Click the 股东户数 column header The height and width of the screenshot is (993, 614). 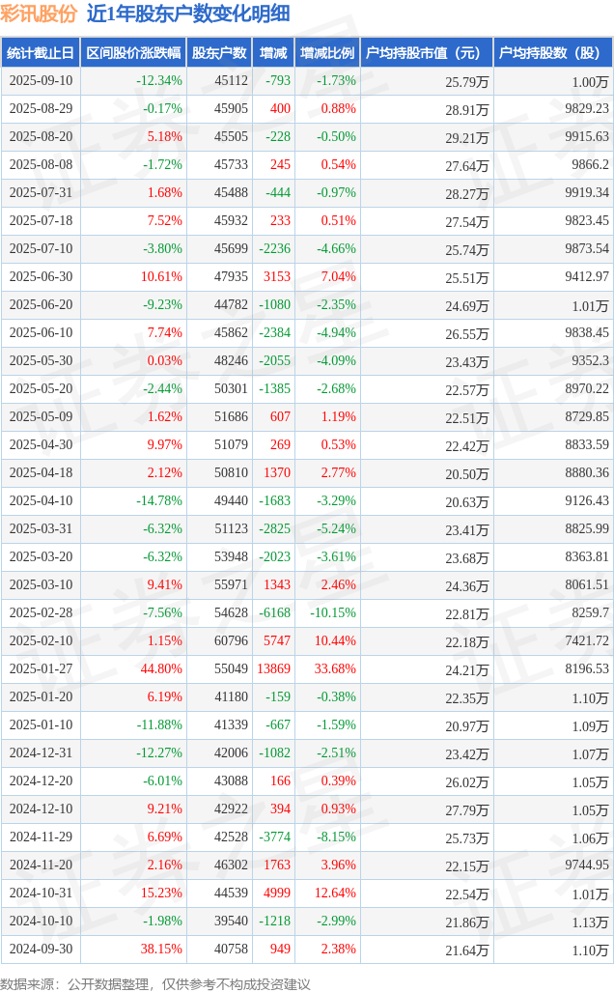(218, 53)
